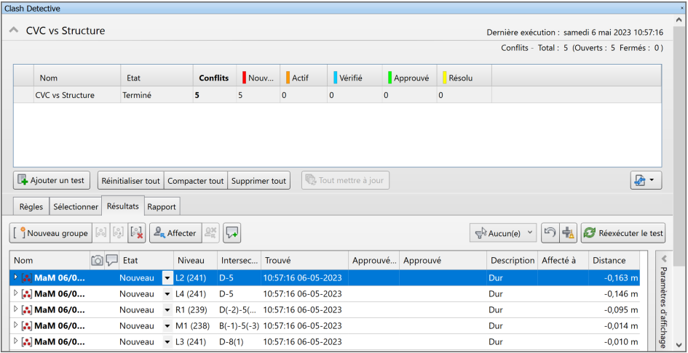Click the group icon on R1 (239) row
Viewport: 688px width, 353px height.
(27, 310)
